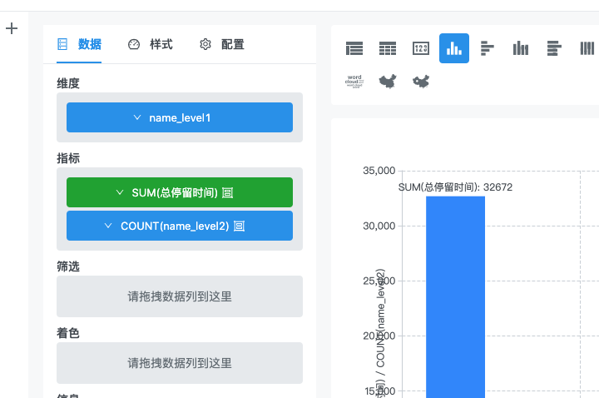Image resolution: width=599 pixels, height=398 pixels.
Task: Choose the second China map chart icon
Action: [x=421, y=82]
